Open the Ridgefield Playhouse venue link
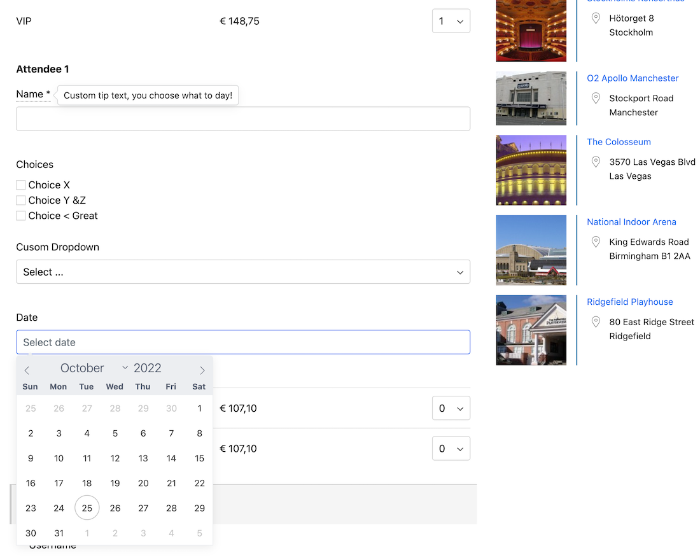 (x=629, y=302)
